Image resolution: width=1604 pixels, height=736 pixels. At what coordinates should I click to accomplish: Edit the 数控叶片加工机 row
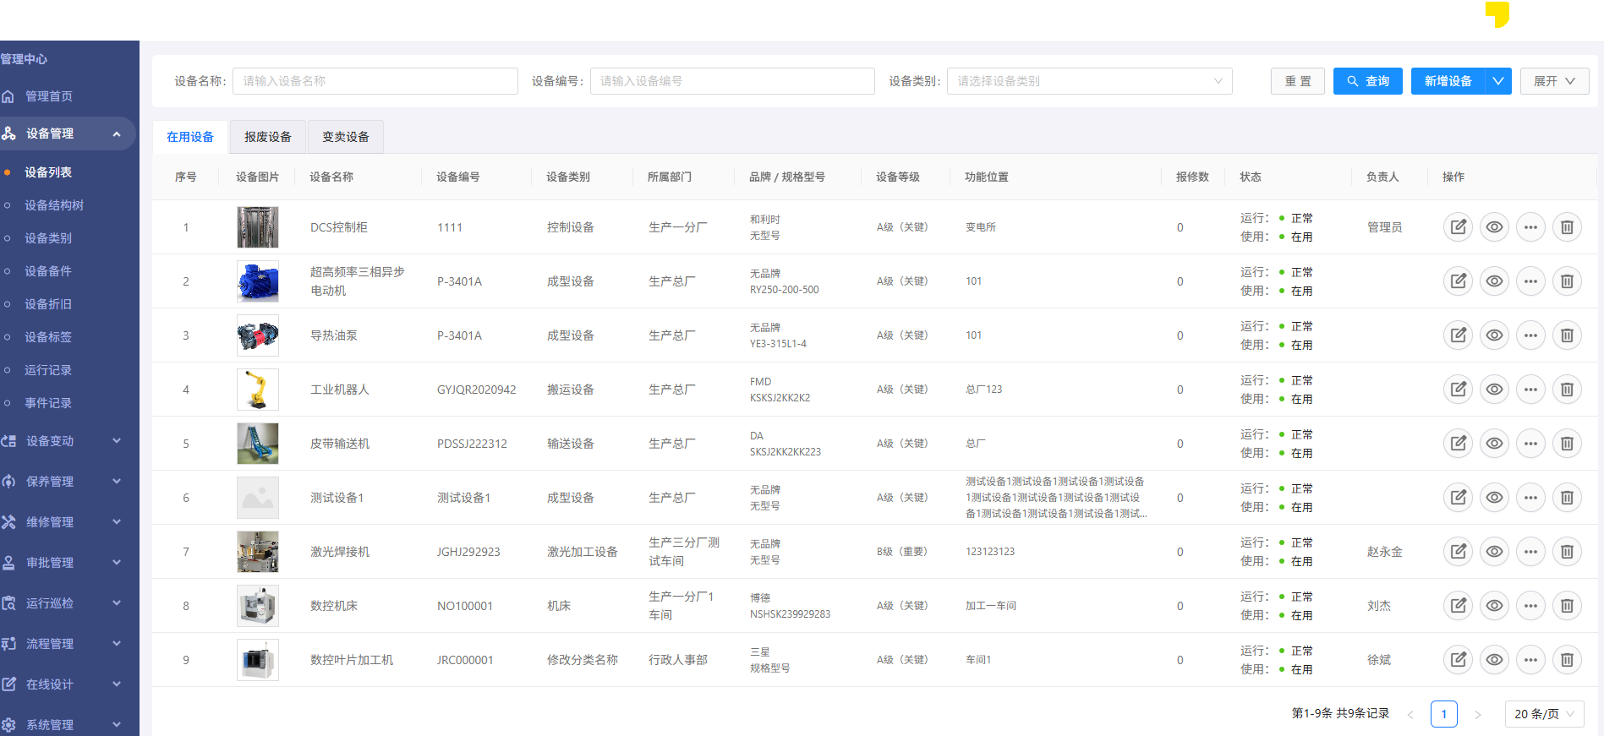click(1459, 660)
